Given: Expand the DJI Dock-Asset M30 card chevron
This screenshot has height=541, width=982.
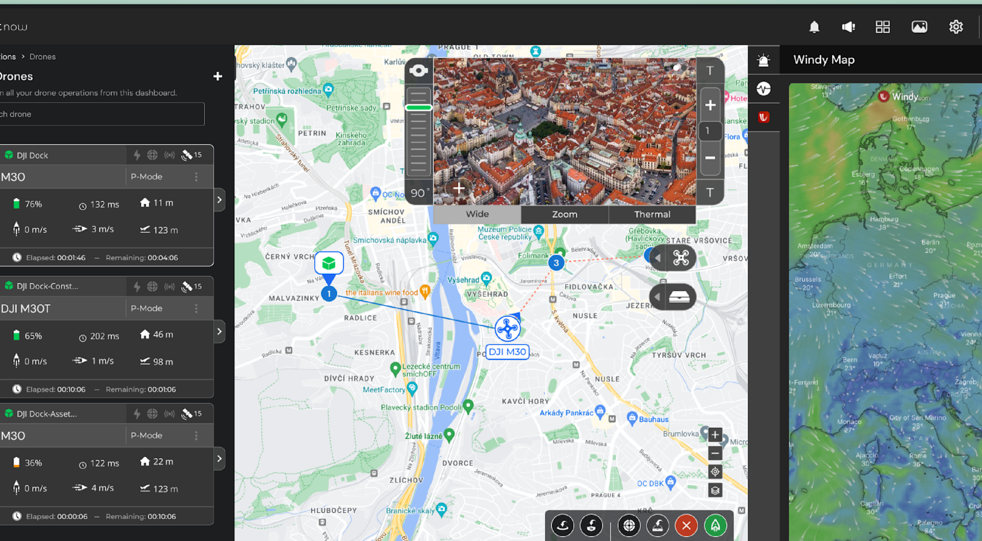Looking at the screenshot, I should pyautogui.click(x=219, y=459).
